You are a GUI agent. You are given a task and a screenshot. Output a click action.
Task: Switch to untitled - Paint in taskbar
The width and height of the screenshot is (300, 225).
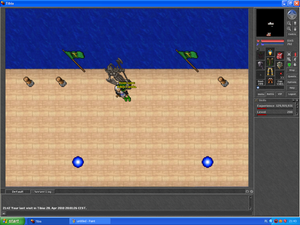(x=90, y=221)
